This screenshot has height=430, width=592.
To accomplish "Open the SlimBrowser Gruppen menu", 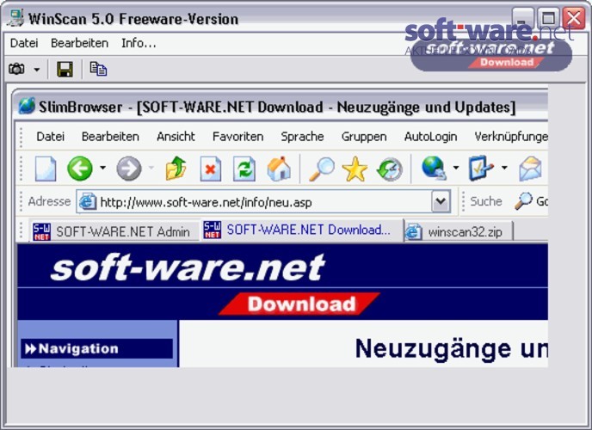I will pyautogui.click(x=364, y=136).
